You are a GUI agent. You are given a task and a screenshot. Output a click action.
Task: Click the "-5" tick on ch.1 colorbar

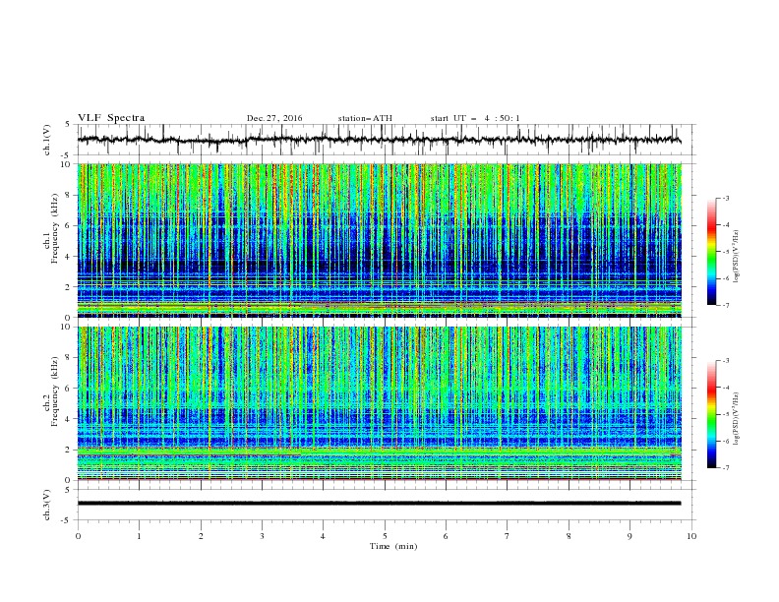[726, 252]
